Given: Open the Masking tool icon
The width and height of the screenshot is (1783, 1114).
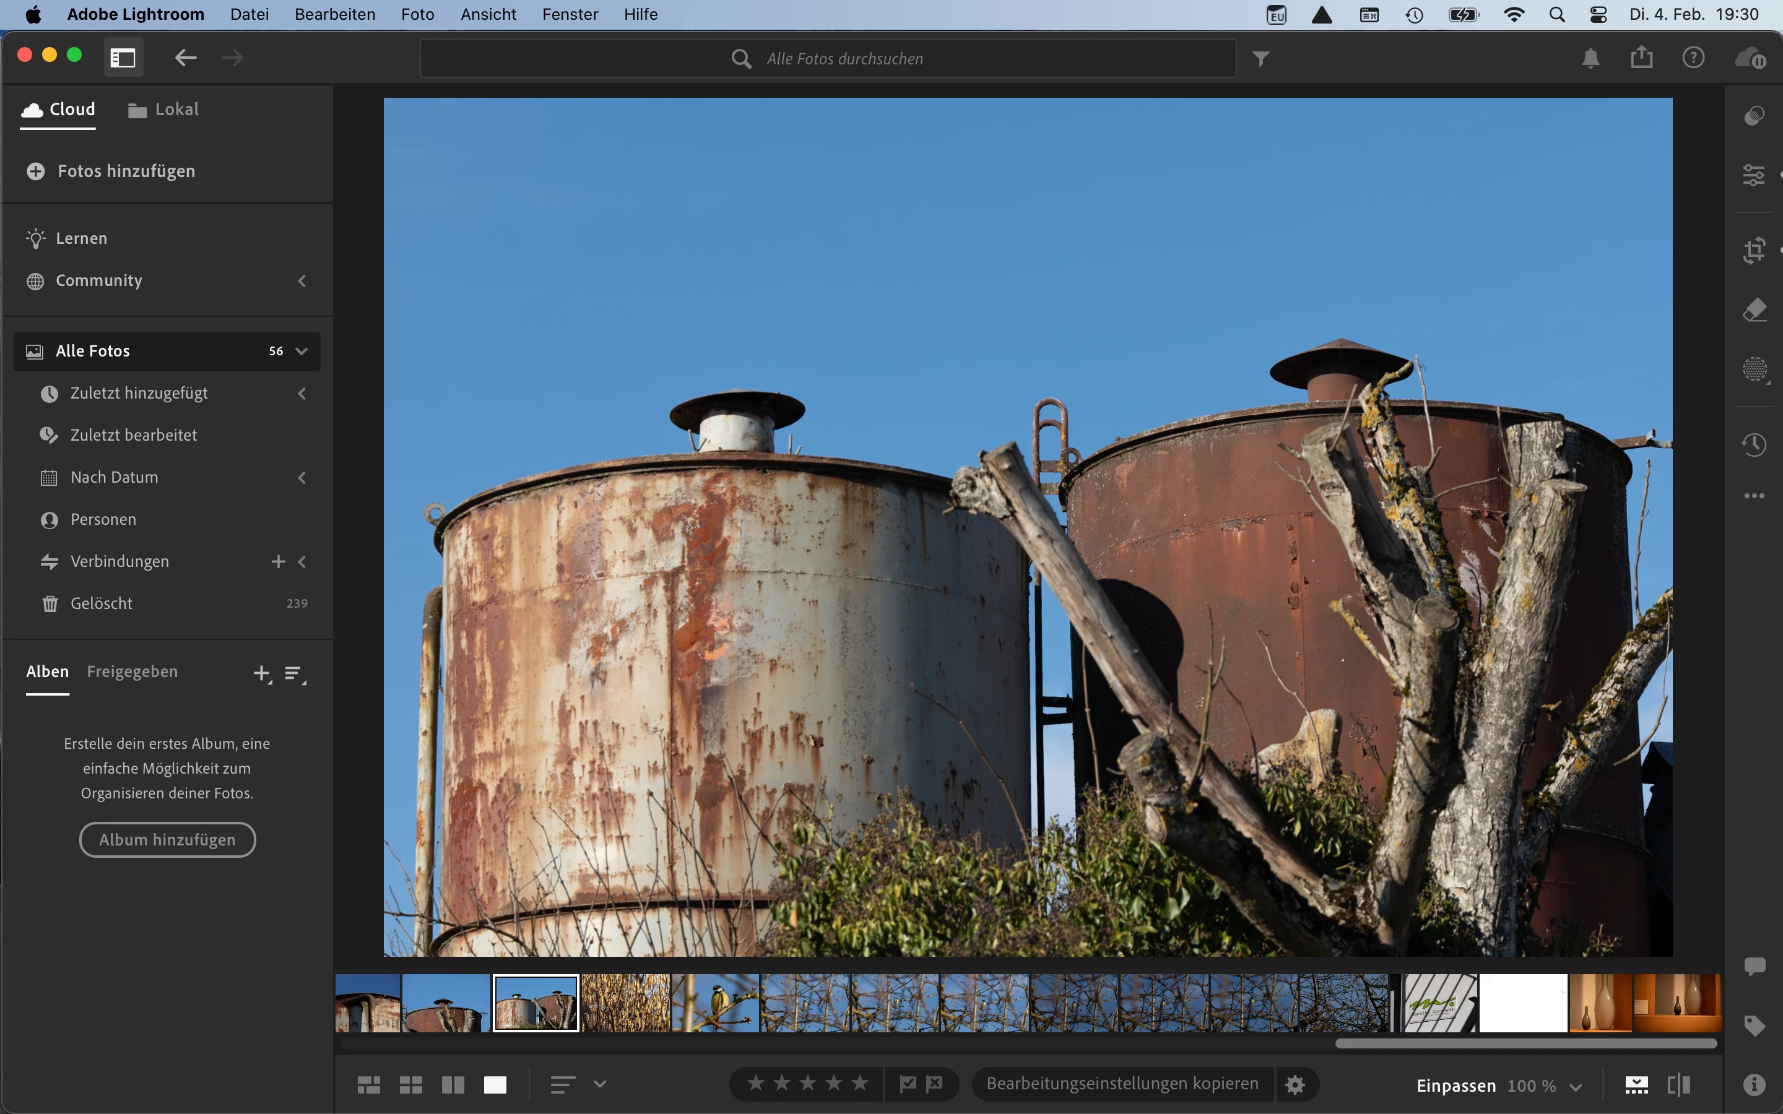Looking at the screenshot, I should (x=1753, y=369).
